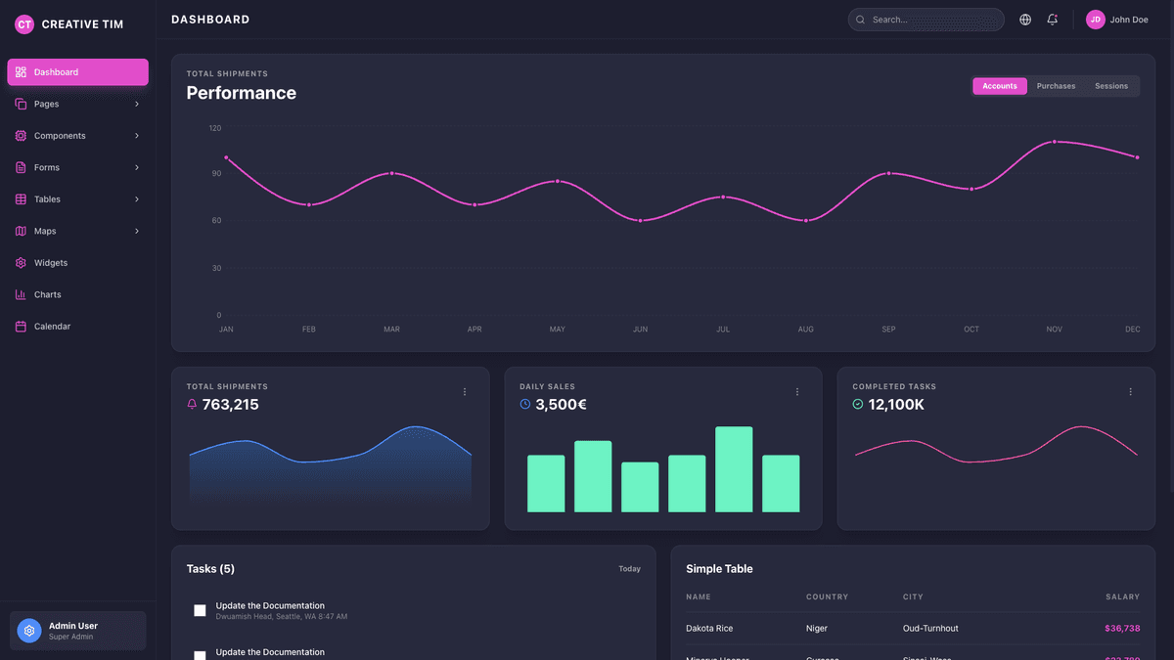Open the Daily Sales options menu
The image size is (1174, 660).
[797, 391]
